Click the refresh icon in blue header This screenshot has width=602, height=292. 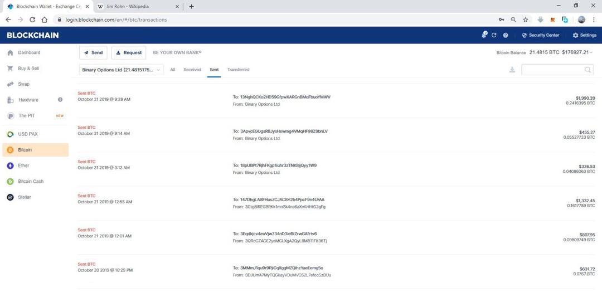point(494,35)
